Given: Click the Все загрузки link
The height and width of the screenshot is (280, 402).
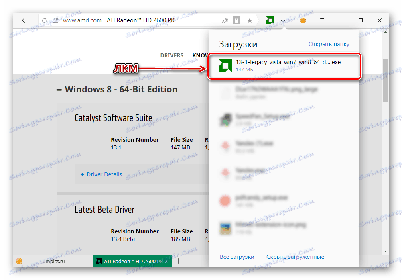Looking at the screenshot, I should [237, 257].
